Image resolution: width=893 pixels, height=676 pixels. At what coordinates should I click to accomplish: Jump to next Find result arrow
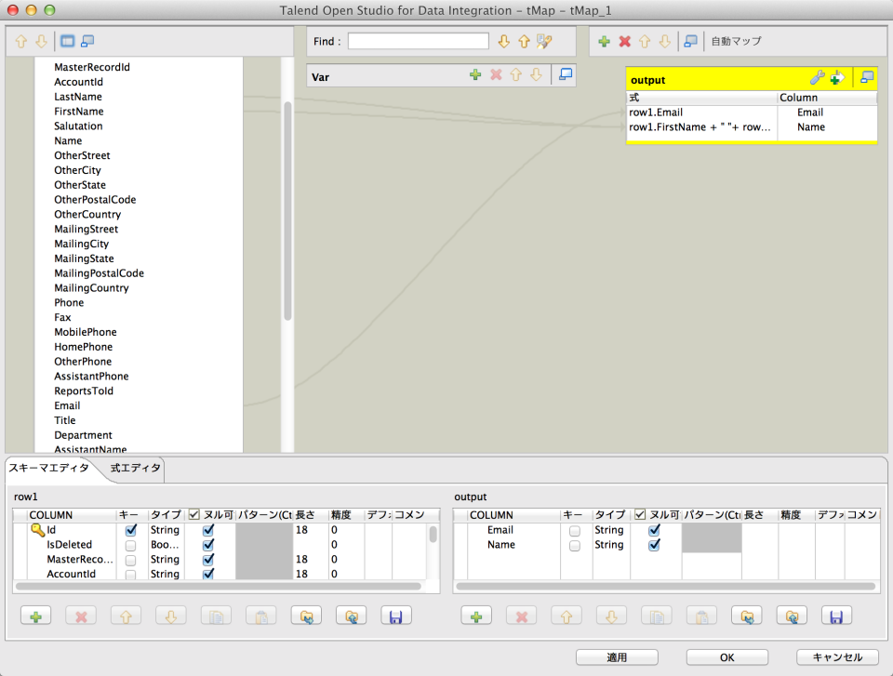[504, 42]
